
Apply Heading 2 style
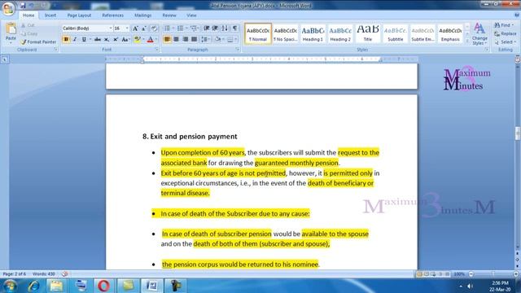pos(340,33)
